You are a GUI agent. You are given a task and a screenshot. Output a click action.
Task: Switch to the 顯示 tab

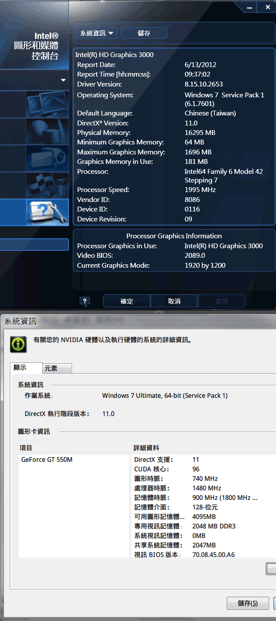(x=26, y=368)
